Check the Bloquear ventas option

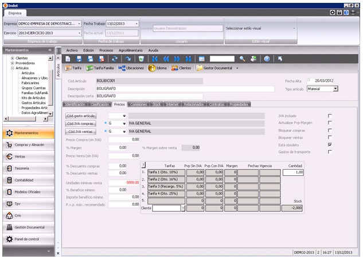point(329,138)
